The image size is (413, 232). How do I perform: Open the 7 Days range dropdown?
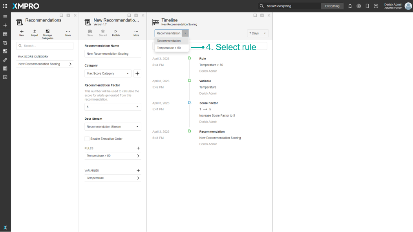tap(258, 33)
